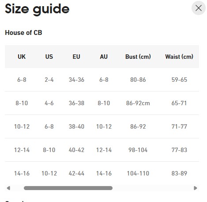This screenshot has height=202, width=207.
Task: Click the scrollbar track right of the thumb
Action: click(153, 188)
